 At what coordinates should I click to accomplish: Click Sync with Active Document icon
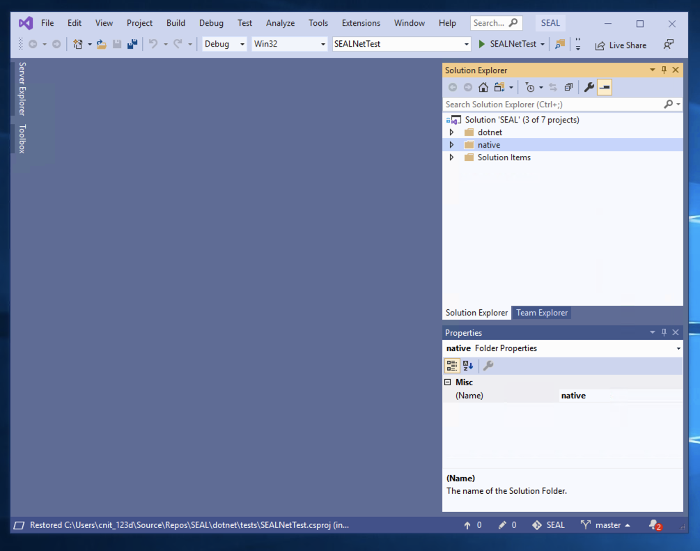click(553, 87)
